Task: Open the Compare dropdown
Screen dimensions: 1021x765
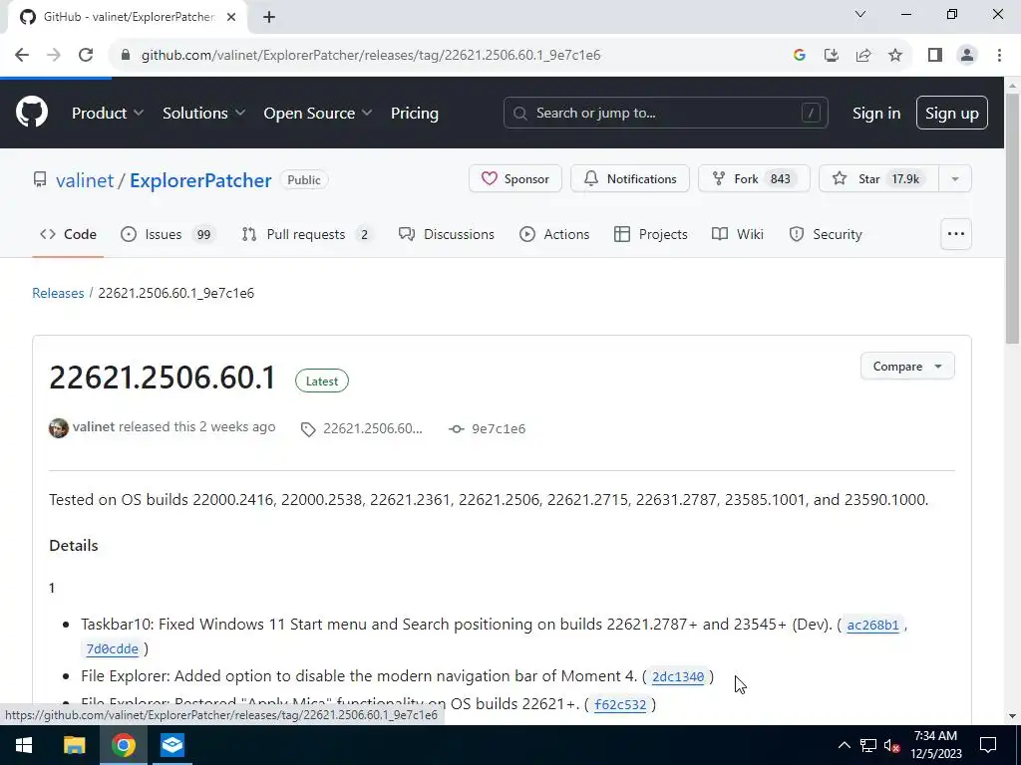Action: click(x=907, y=367)
